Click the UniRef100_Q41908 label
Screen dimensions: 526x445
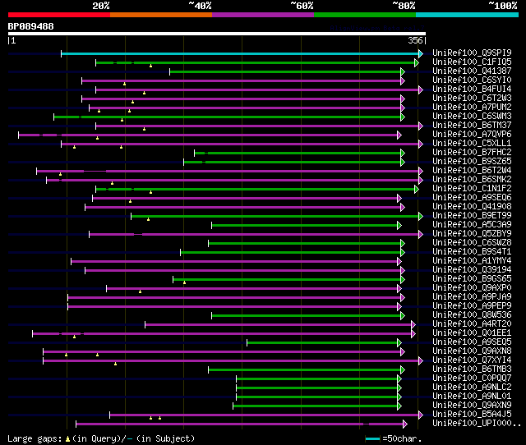pyautogui.click(x=472, y=207)
